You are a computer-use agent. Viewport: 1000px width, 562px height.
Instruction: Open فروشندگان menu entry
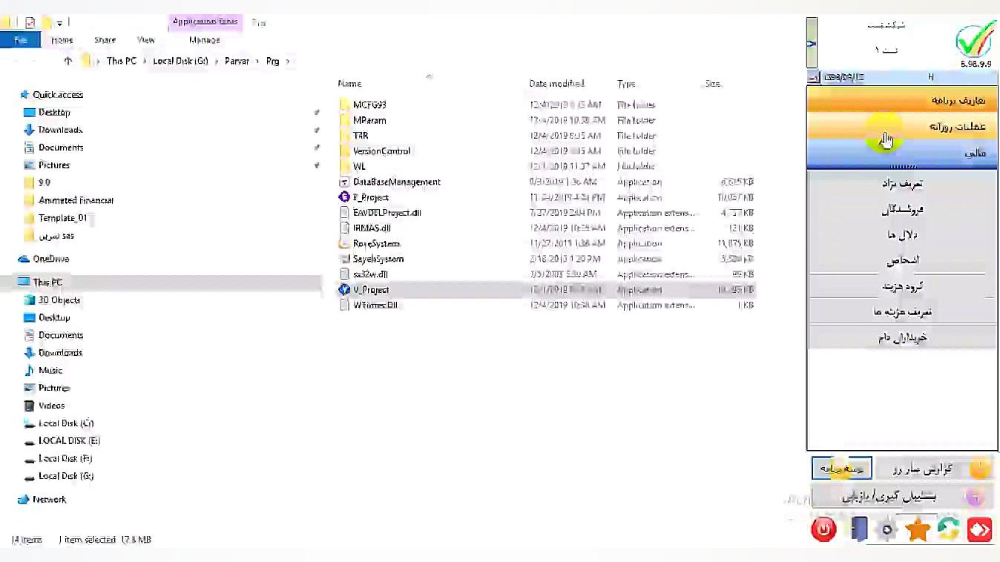tap(902, 209)
